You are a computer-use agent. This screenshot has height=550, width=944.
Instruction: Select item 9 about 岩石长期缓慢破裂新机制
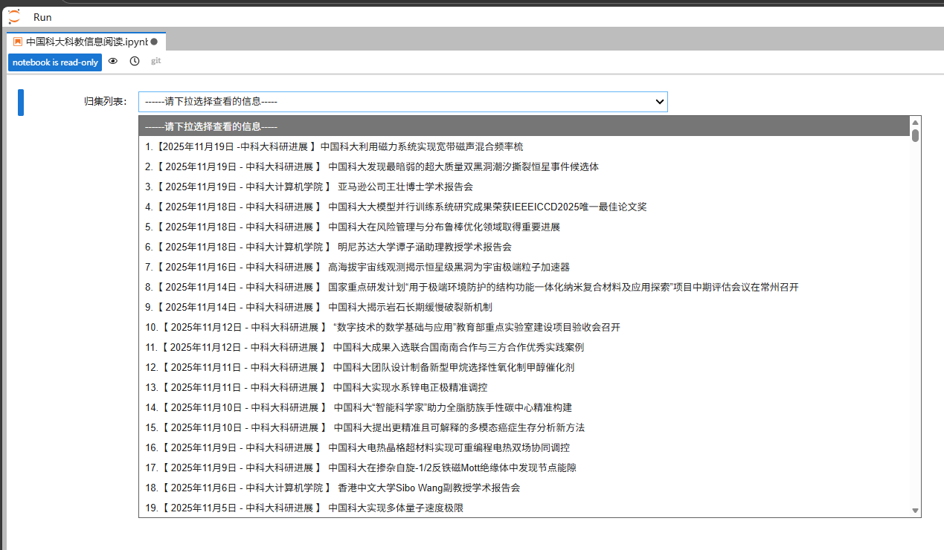click(x=524, y=307)
